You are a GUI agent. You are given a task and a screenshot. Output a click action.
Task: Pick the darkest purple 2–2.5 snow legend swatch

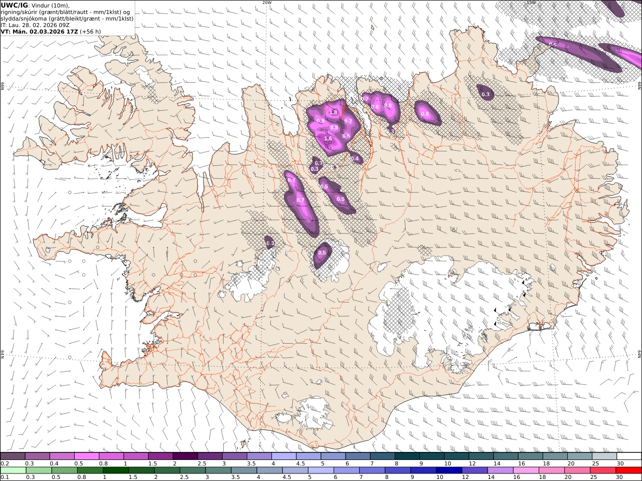click(185, 456)
